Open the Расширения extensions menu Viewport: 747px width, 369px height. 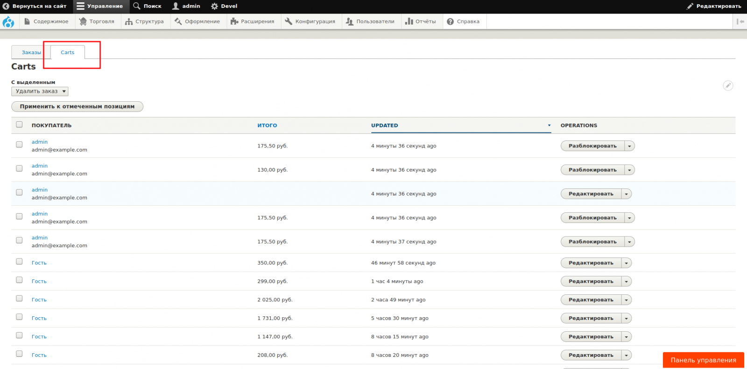[253, 21]
